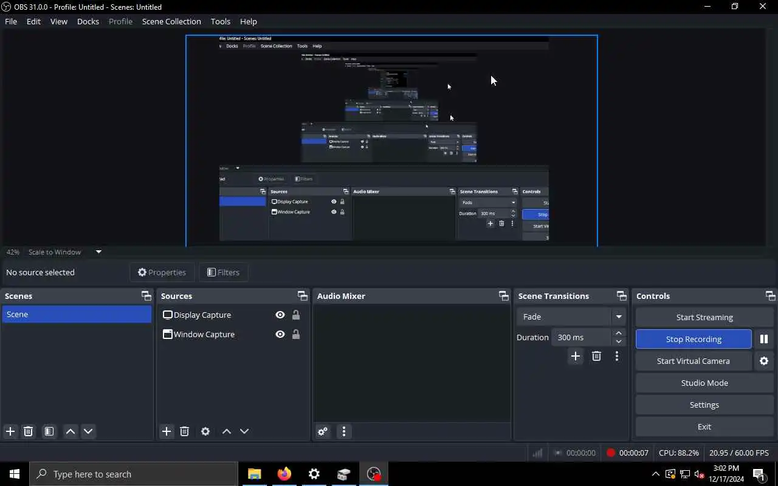This screenshot has width=778, height=486.
Task: Click the Display Capture monitor icon
Action: pos(168,315)
